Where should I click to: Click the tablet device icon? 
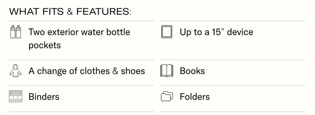pos(167,32)
